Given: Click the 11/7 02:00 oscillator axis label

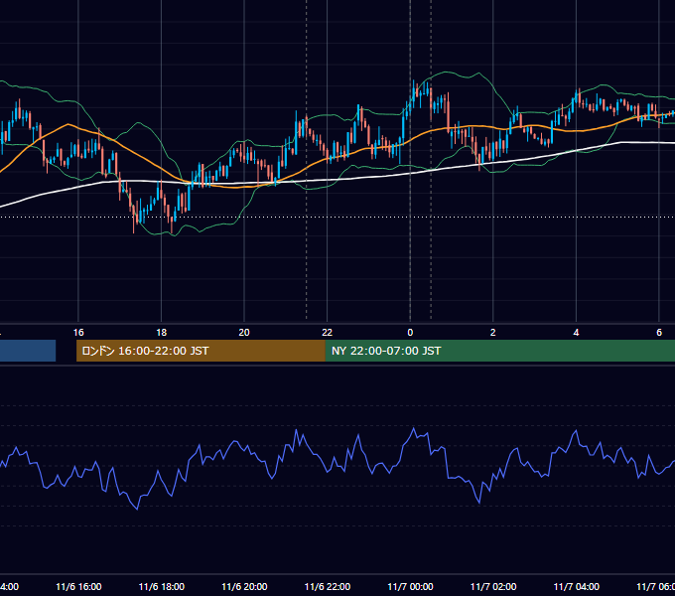Looking at the screenshot, I should pos(493,586).
